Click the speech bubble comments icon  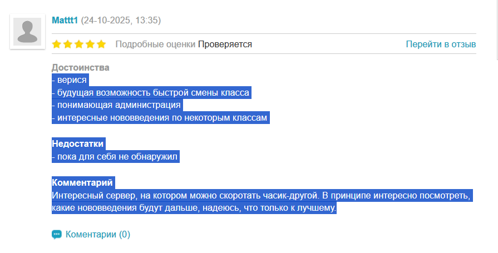click(56, 235)
